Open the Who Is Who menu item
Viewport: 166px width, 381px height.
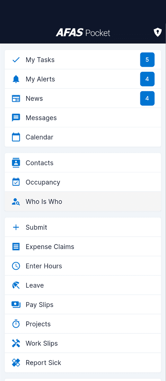(x=83, y=201)
